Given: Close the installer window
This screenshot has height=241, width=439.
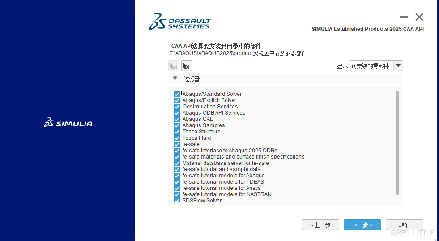Looking at the screenshot, I should [419, 17].
